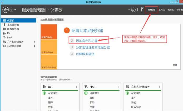Click the 本地服务器 sidebar icon
Viewport: 183px width, 111px height.
4,25
